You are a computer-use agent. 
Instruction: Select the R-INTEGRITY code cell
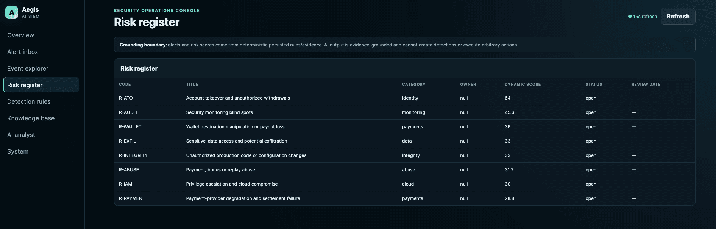(x=133, y=155)
